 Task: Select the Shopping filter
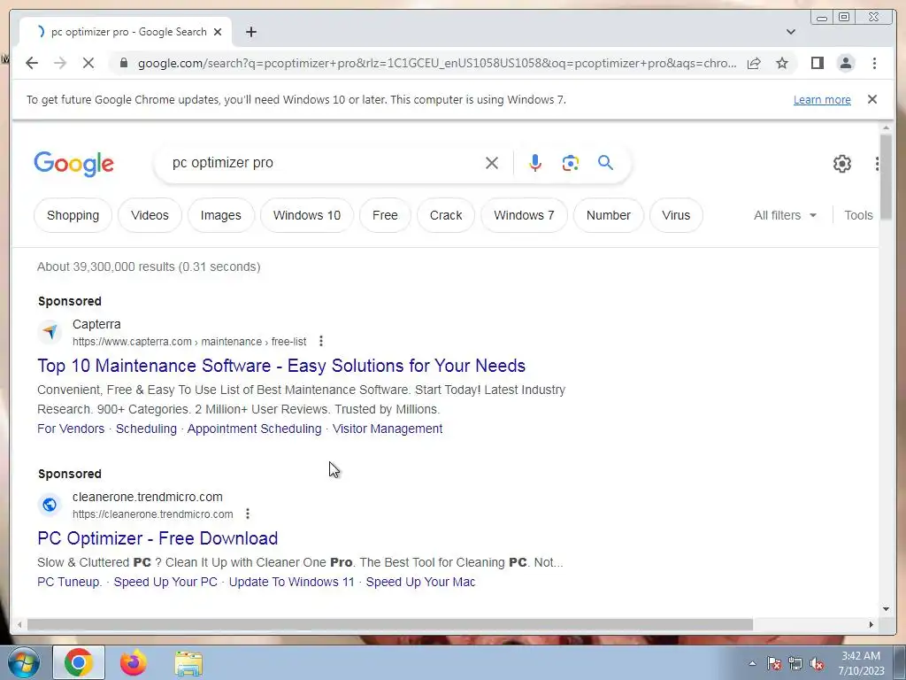point(73,215)
